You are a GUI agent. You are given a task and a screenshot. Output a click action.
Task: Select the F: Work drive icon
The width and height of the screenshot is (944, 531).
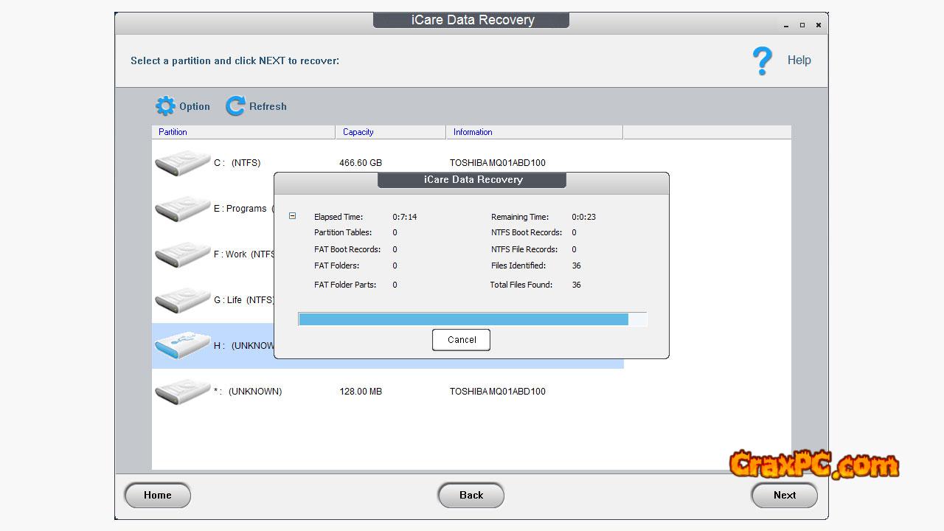(x=182, y=254)
